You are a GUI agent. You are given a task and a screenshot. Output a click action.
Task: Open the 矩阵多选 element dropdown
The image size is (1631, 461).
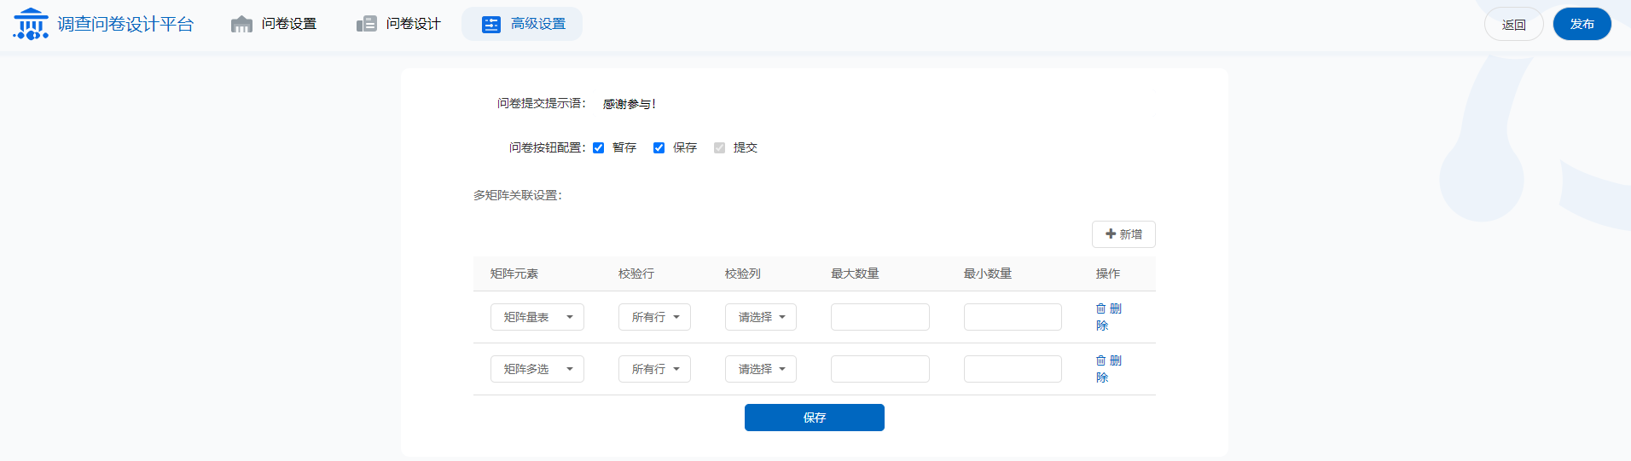[x=537, y=369]
